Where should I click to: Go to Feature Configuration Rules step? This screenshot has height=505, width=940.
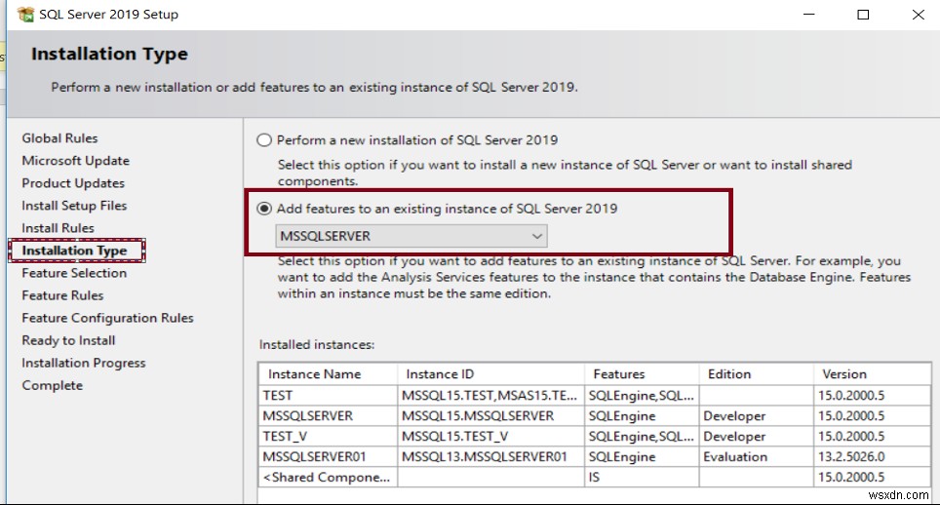[107, 318]
